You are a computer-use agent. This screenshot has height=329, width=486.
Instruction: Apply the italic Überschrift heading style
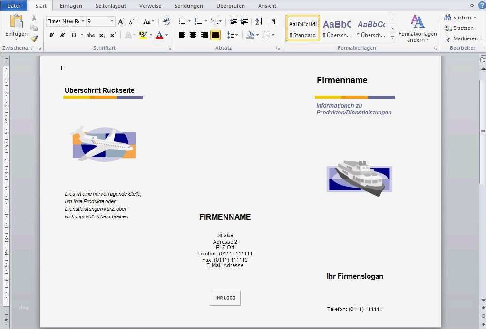(x=371, y=28)
